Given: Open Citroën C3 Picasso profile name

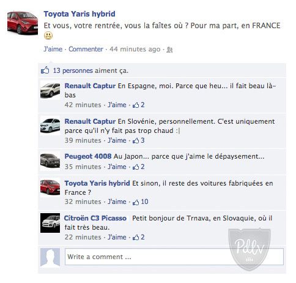Looking at the screenshot, I should (x=95, y=218).
